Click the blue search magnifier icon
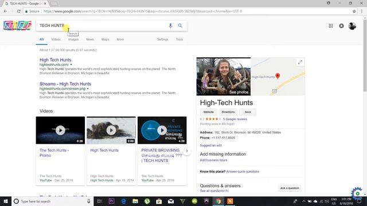 180,25
